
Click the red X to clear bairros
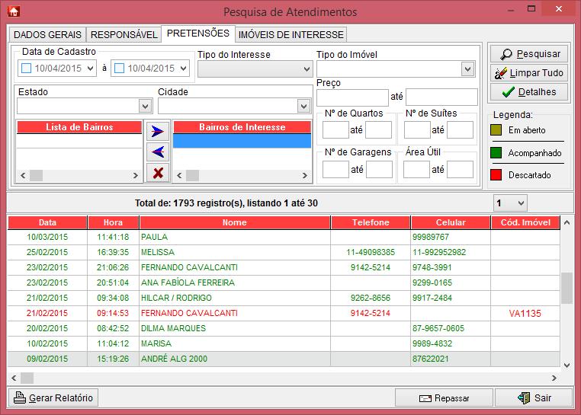[x=157, y=173]
